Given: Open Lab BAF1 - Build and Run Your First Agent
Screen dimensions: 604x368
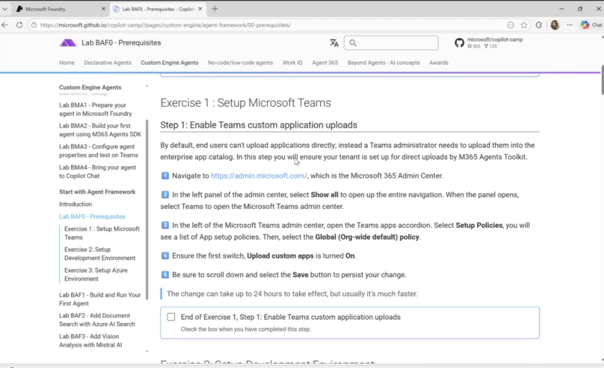Looking at the screenshot, I should pyautogui.click(x=100, y=299).
